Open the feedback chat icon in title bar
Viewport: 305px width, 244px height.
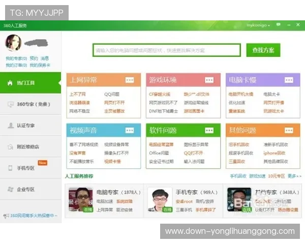pos(279,25)
